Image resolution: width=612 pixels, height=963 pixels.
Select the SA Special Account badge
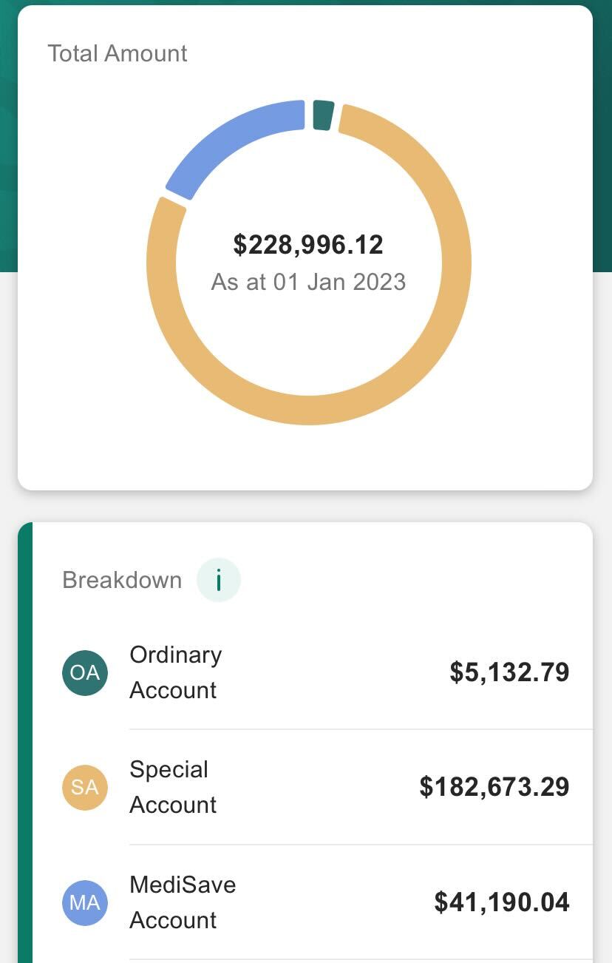[85, 787]
